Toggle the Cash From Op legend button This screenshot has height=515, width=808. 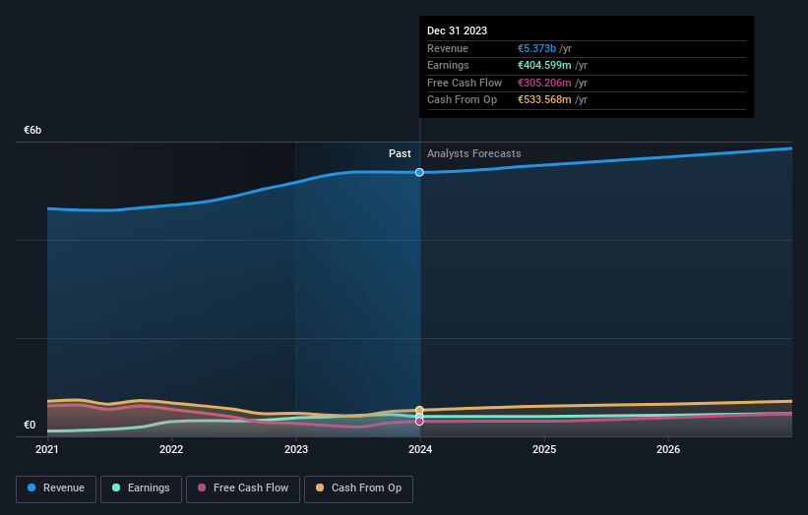pyautogui.click(x=358, y=488)
